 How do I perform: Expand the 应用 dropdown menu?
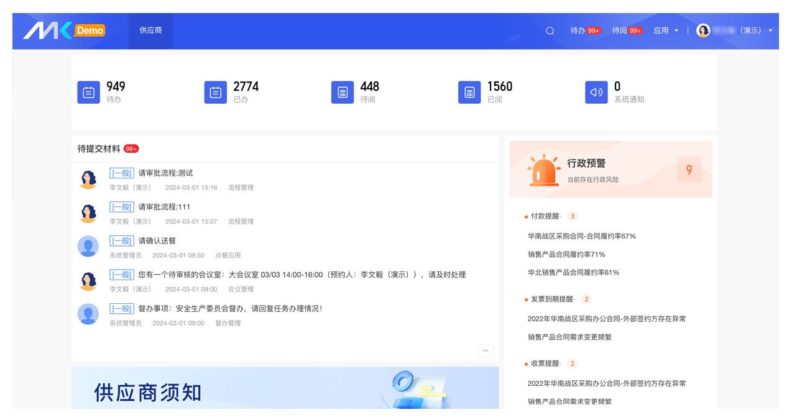[x=665, y=30]
